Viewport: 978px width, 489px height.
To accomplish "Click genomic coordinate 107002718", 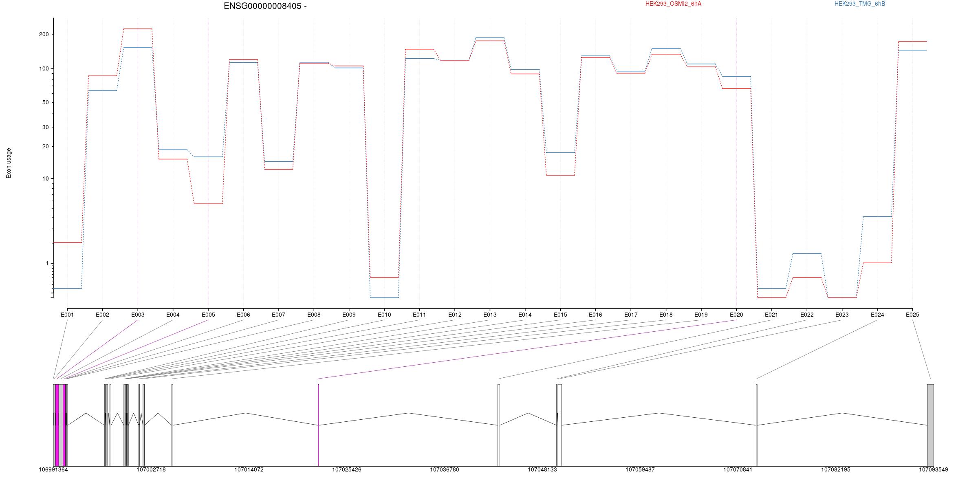I will click(x=151, y=470).
